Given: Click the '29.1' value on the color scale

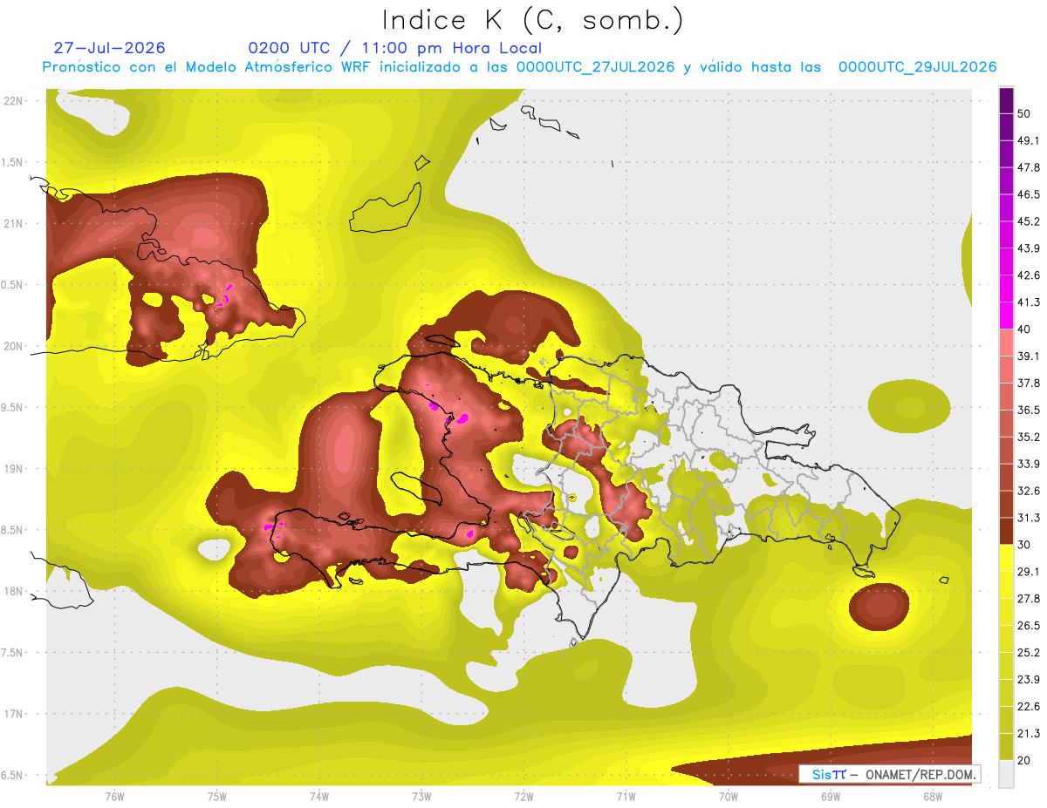Looking at the screenshot, I should point(1029,571).
